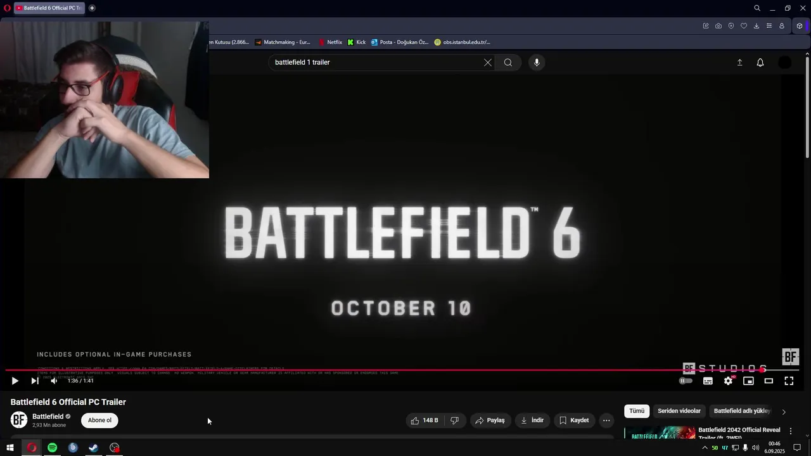Take a snapshot with Opera camera icon
The height and width of the screenshot is (456, 811).
(x=718, y=26)
